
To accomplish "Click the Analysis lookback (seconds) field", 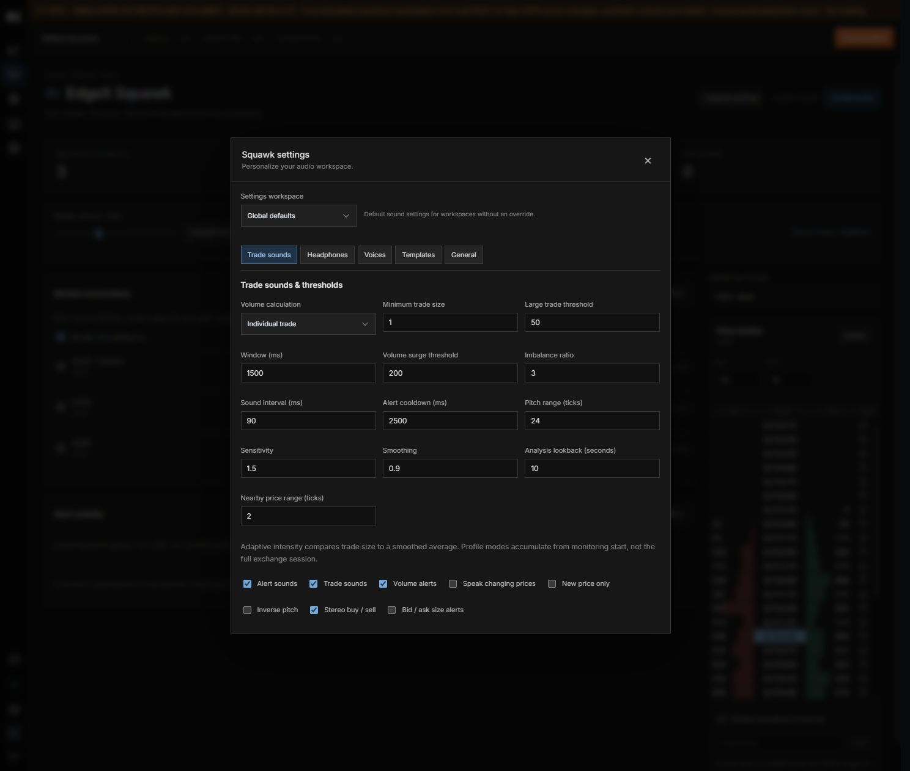I will 592,469.
